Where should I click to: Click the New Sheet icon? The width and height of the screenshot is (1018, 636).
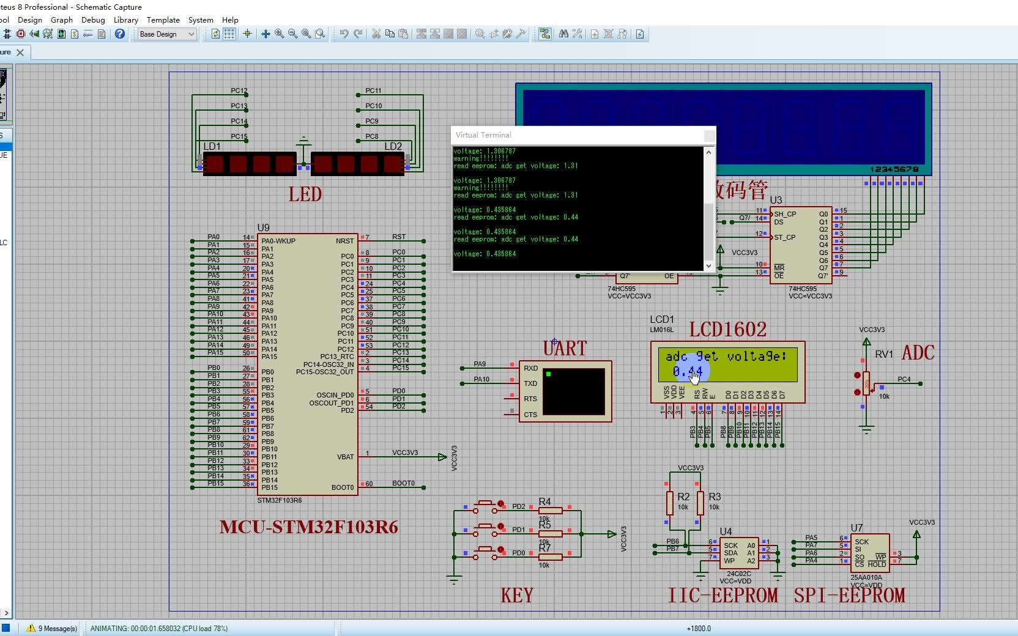(x=595, y=34)
